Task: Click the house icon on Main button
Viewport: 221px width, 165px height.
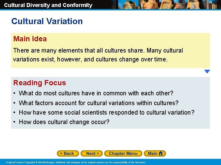Action: point(161,153)
